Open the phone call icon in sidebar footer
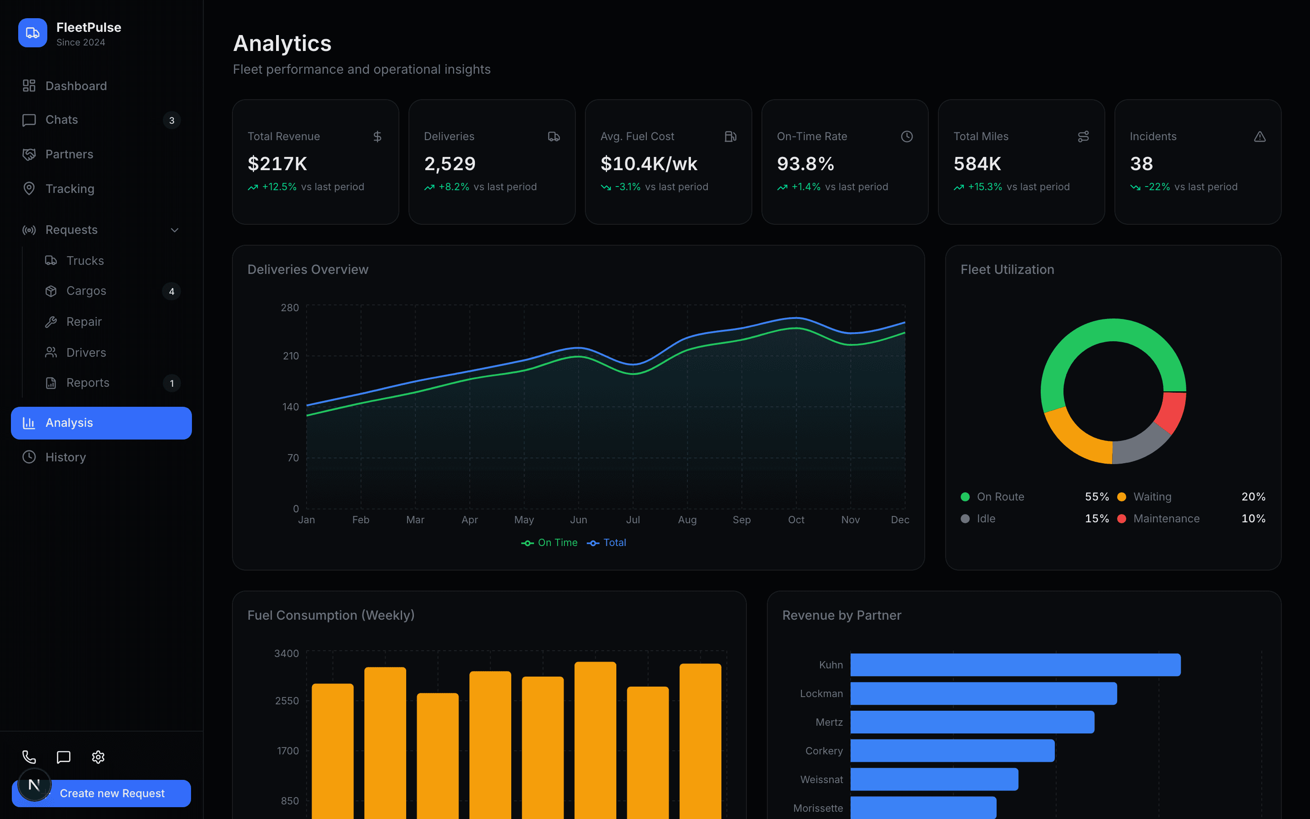 click(x=29, y=757)
